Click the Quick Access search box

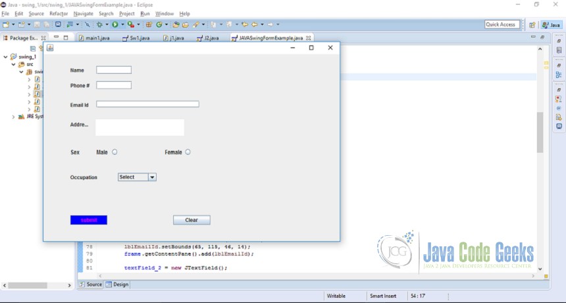(x=502, y=24)
